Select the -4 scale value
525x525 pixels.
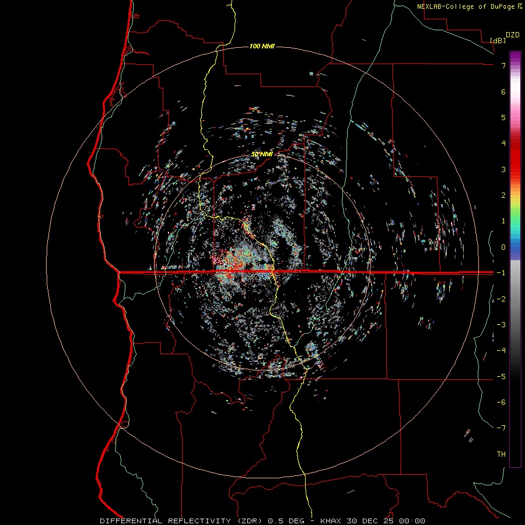501,350
